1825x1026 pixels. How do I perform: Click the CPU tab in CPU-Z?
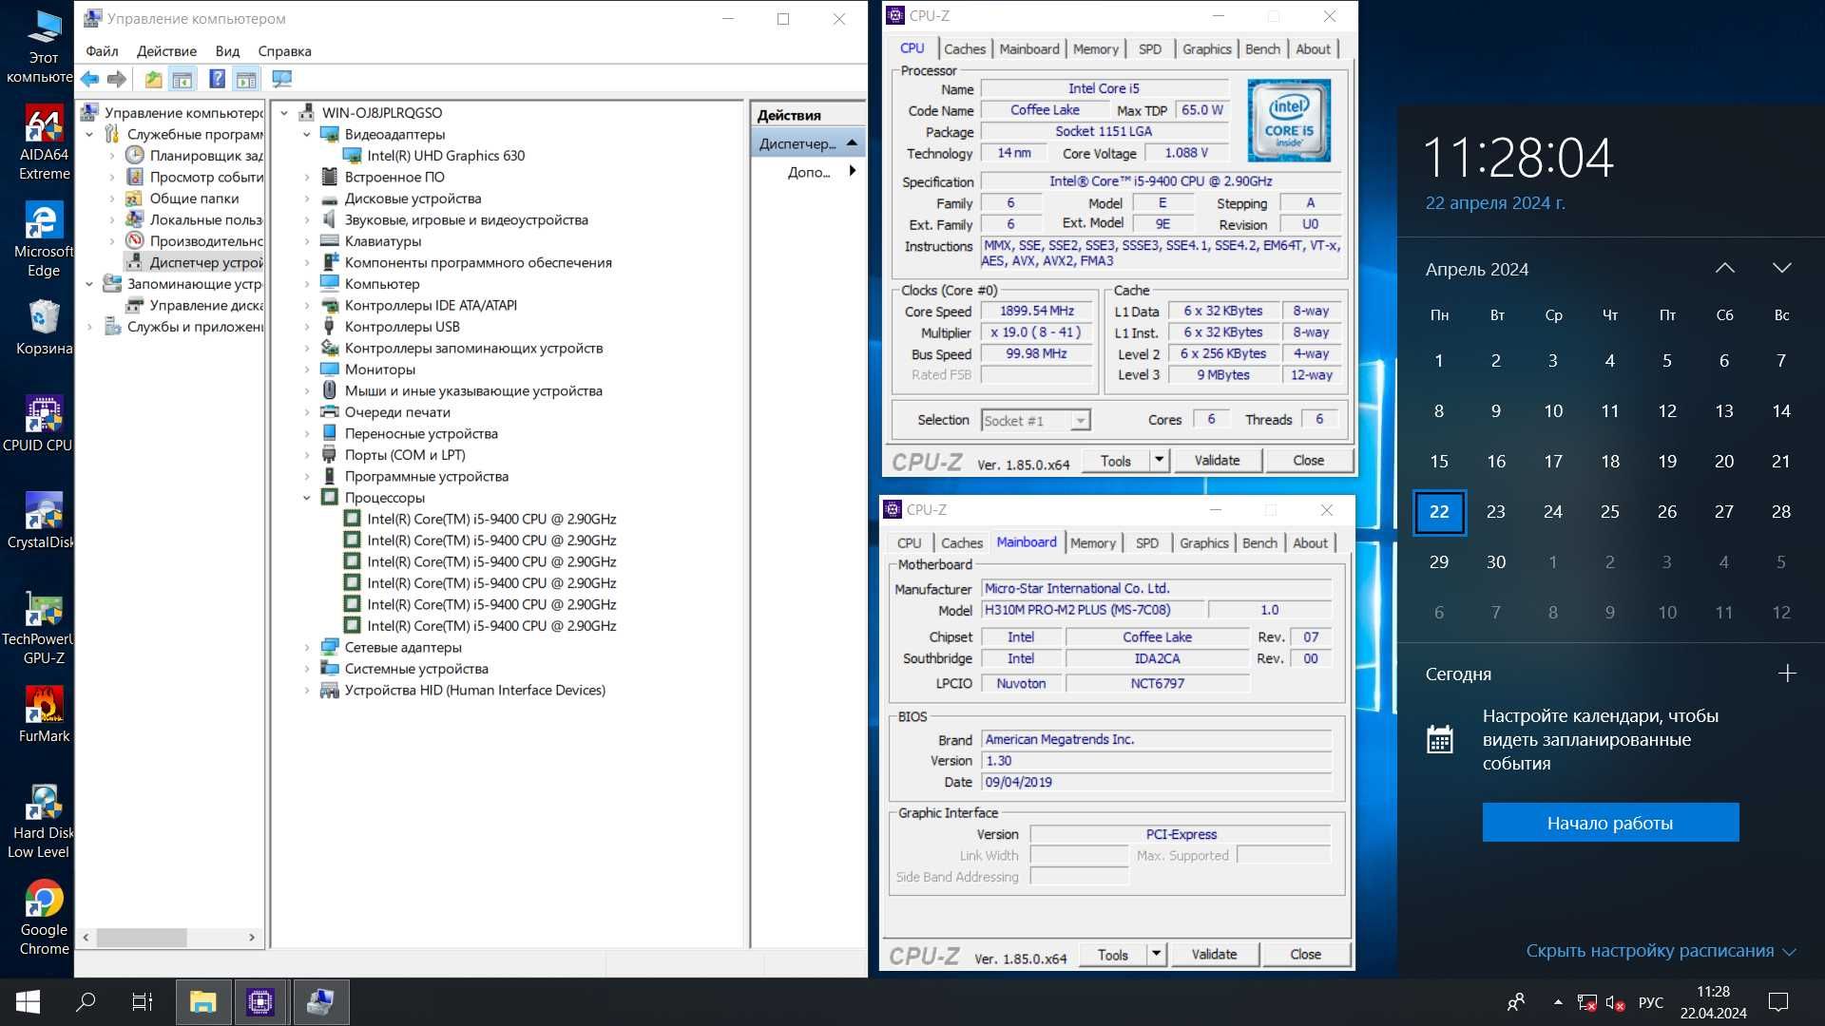[x=912, y=47]
